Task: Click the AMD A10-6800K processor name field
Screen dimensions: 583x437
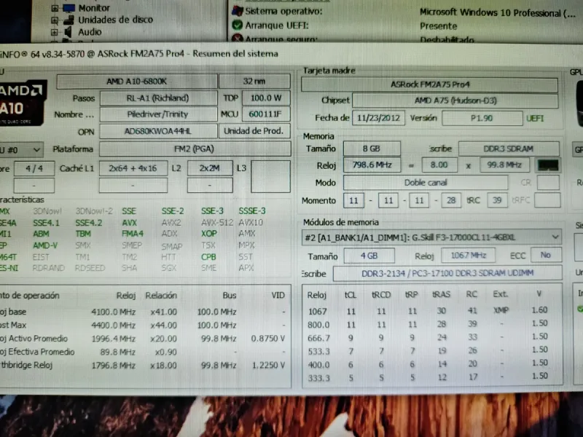Action: 137,82
